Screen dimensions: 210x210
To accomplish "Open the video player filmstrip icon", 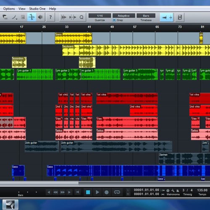I will point(180,17).
